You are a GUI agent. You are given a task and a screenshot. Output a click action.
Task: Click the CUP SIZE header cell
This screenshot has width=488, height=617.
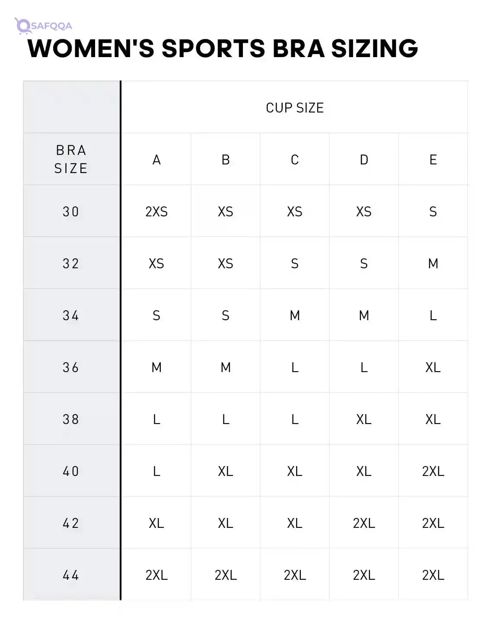tap(295, 107)
